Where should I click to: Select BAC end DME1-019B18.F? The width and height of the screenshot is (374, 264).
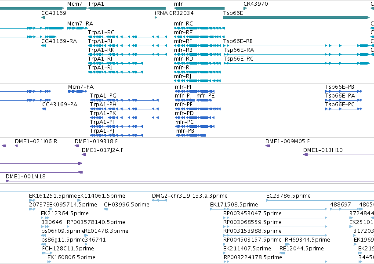tap(77, 146)
